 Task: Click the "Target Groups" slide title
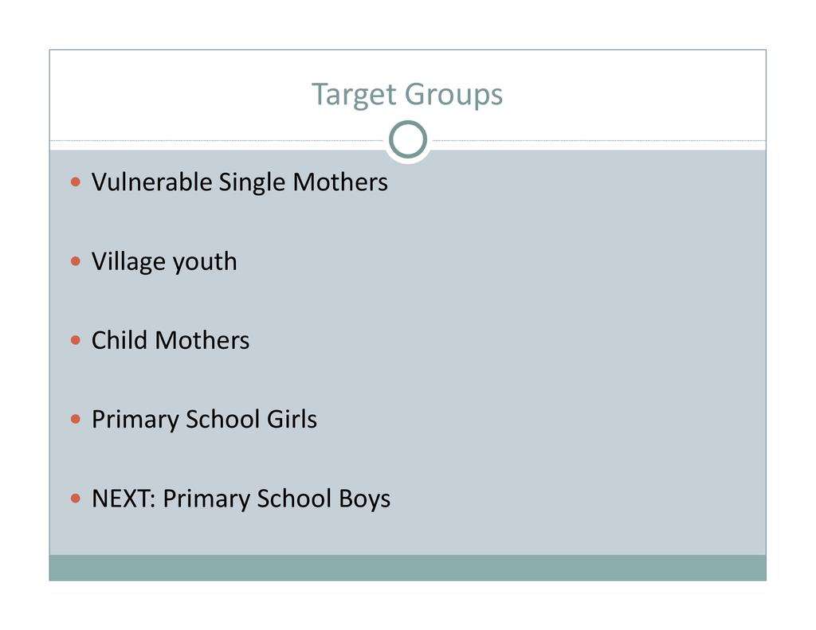coord(407,94)
